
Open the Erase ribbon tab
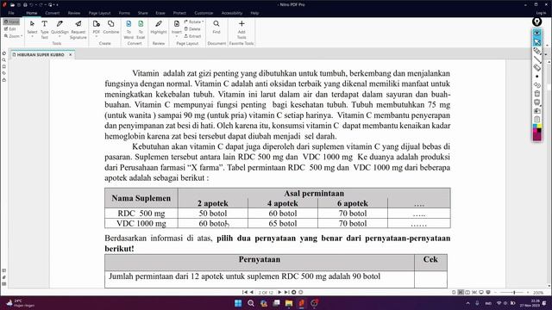160,13
